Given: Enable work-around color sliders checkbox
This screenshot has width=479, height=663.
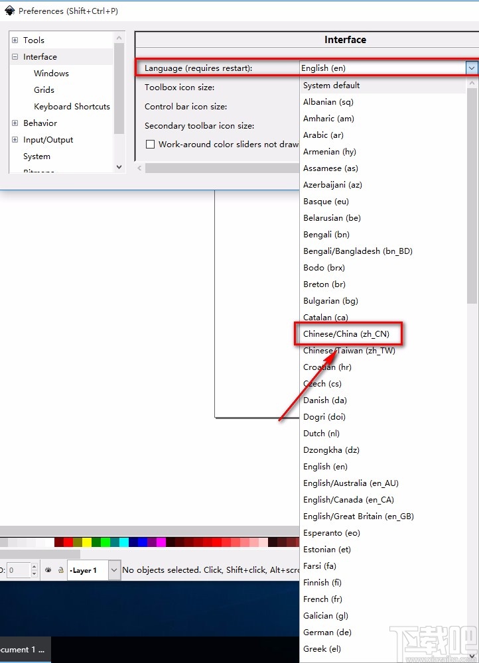Looking at the screenshot, I should [150, 144].
